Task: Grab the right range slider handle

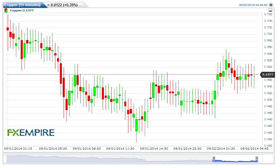Action: pos(257,158)
